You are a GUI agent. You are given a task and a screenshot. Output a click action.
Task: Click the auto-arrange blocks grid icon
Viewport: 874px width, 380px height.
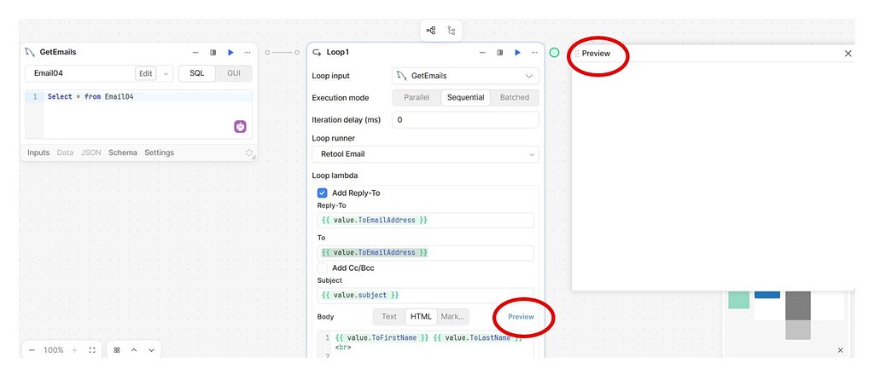coord(117,350)
